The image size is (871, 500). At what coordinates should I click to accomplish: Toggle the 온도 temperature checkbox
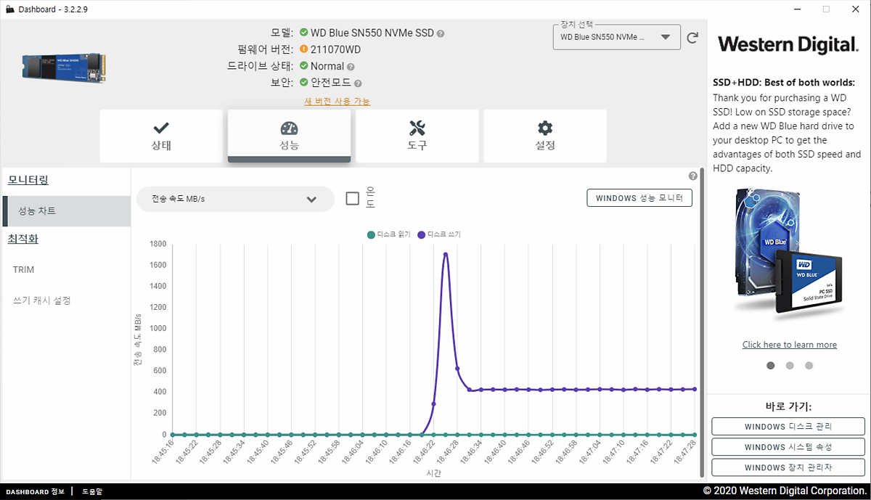click(353, 198)
